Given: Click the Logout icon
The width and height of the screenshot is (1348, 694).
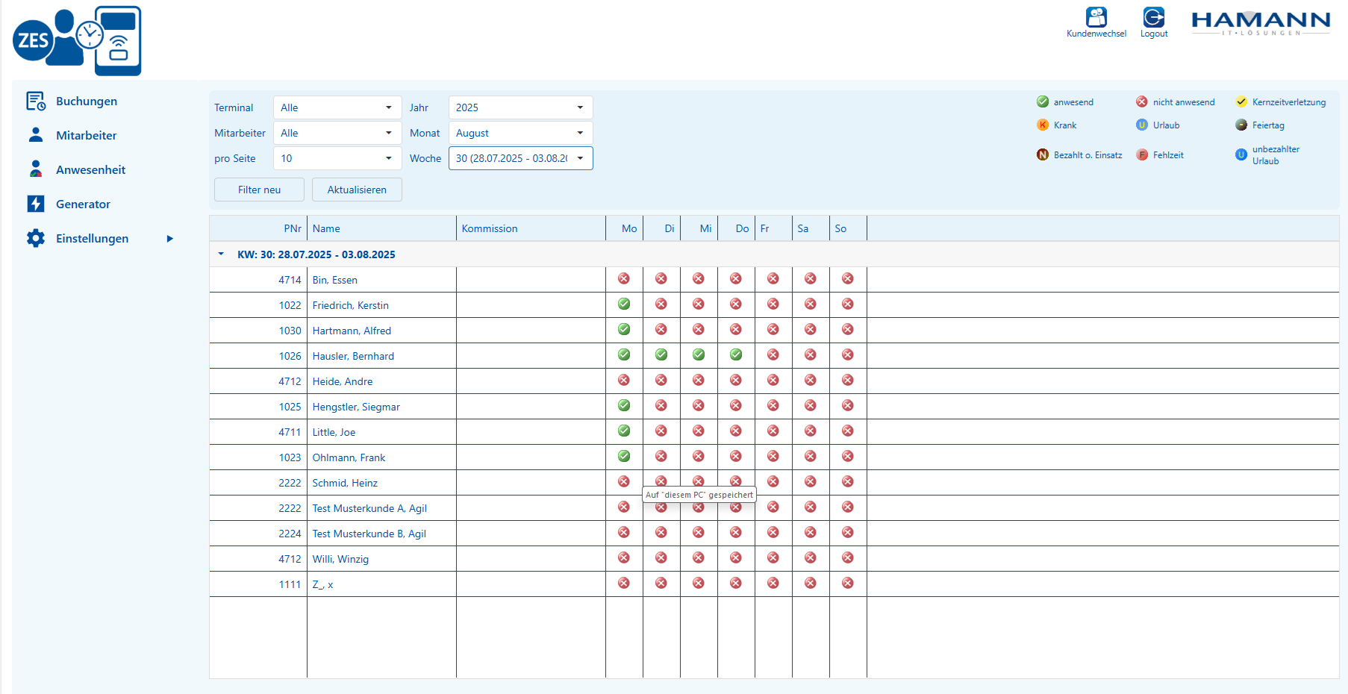Looking at the screenshot, I should pyautogui.click(x=1153, y=17).
